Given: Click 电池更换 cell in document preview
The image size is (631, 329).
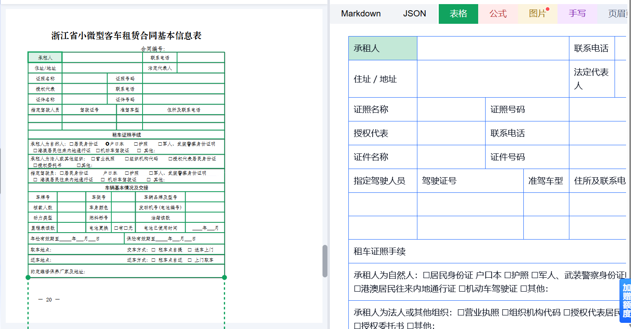Looking at the screenshot, I should point(99,228).
